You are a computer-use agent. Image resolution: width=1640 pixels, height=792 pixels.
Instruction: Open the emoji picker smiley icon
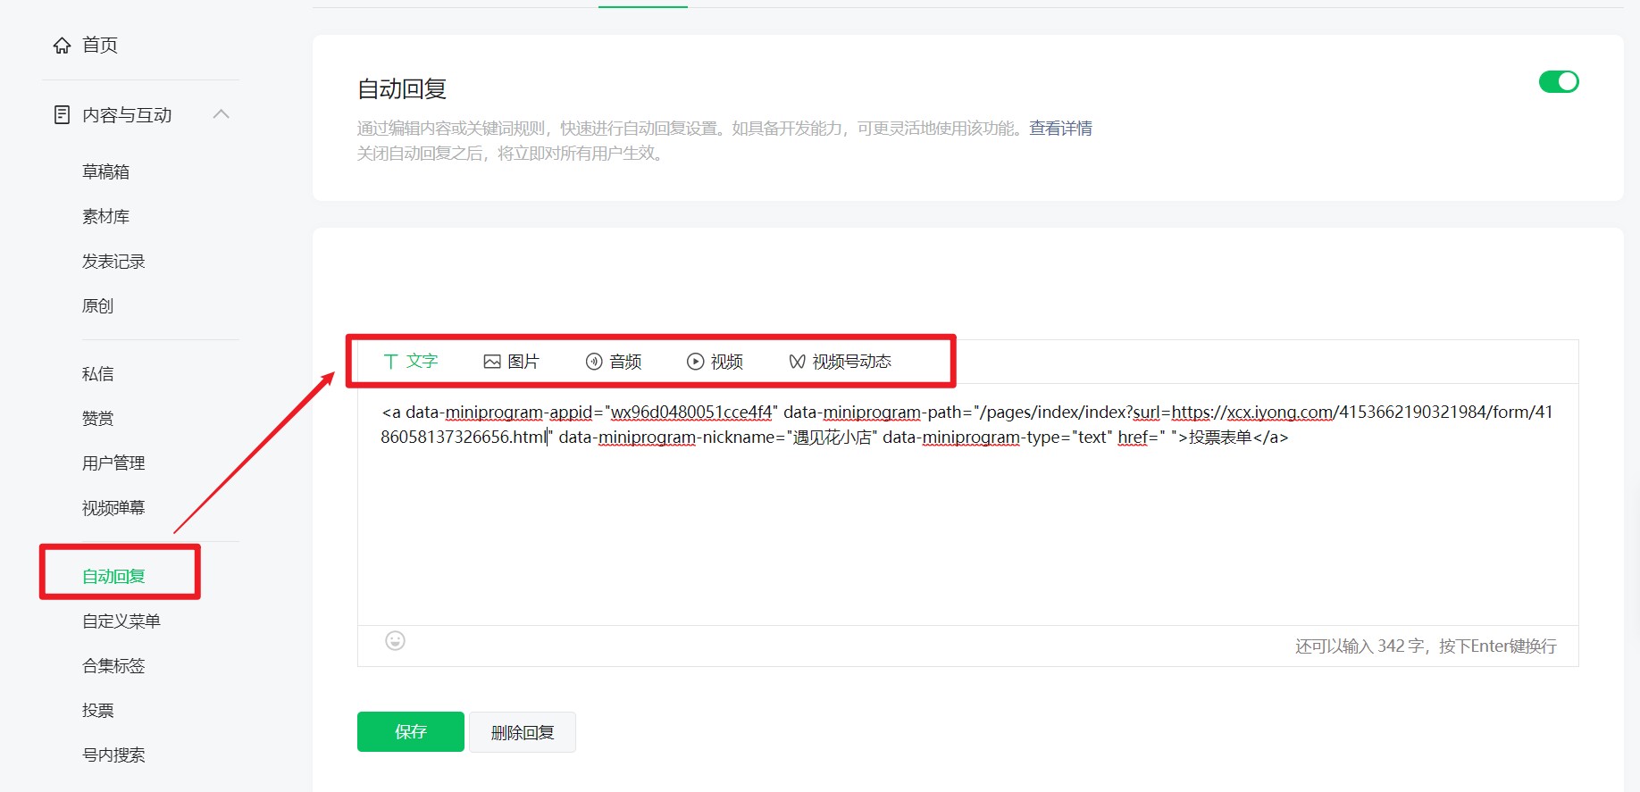[x=395, y=640]
